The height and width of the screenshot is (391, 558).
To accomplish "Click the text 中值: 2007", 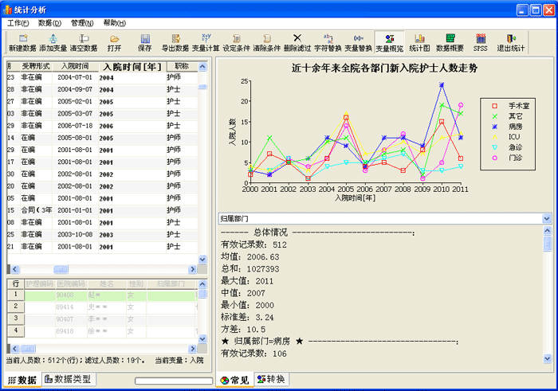I will 243,293.
